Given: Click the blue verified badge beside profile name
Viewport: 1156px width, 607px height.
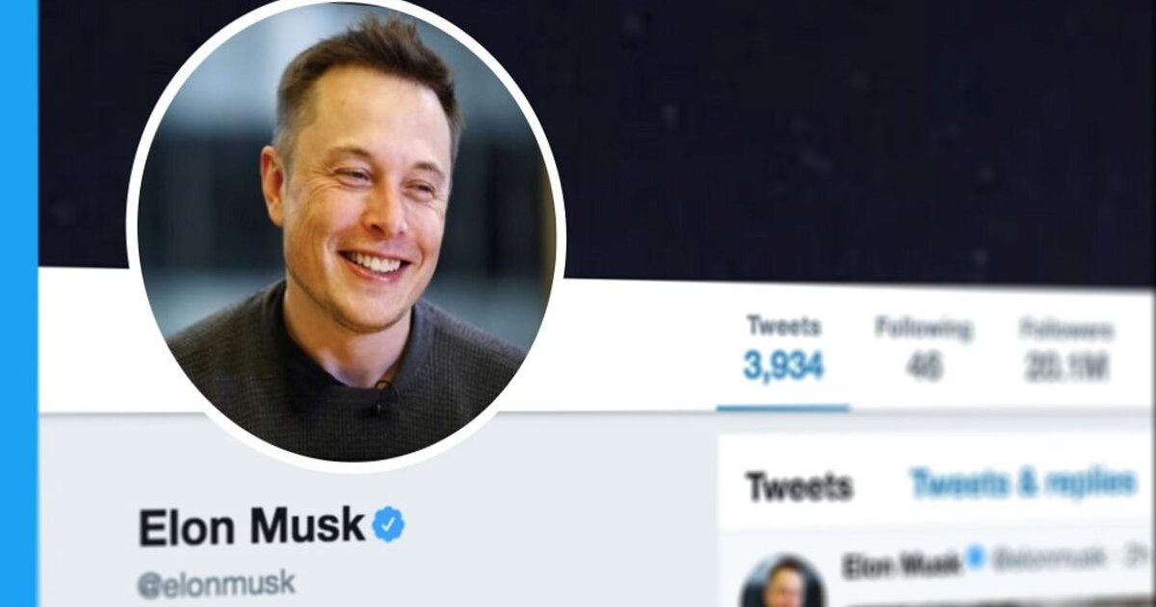Looking at the screenshot, I should (388, 524).
